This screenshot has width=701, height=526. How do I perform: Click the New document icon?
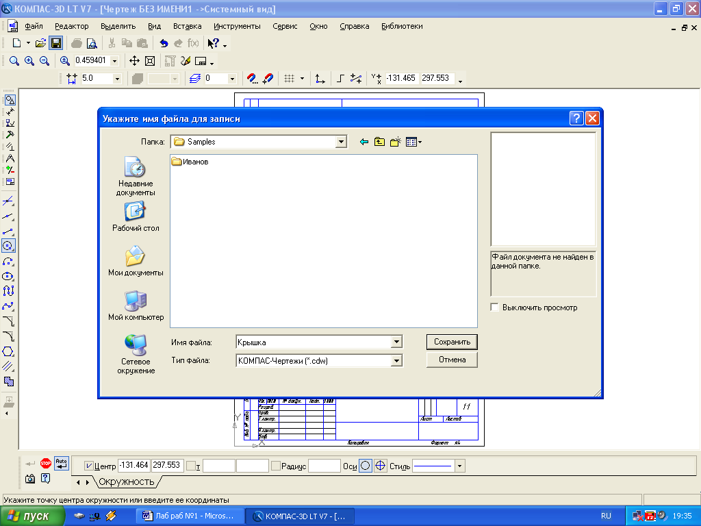point(16,43)
